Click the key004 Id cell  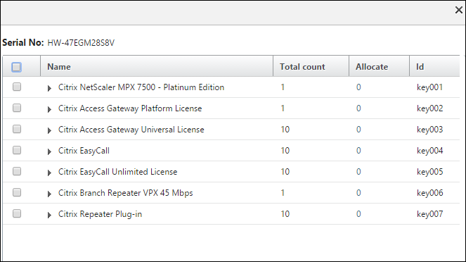tap(429, 151)
